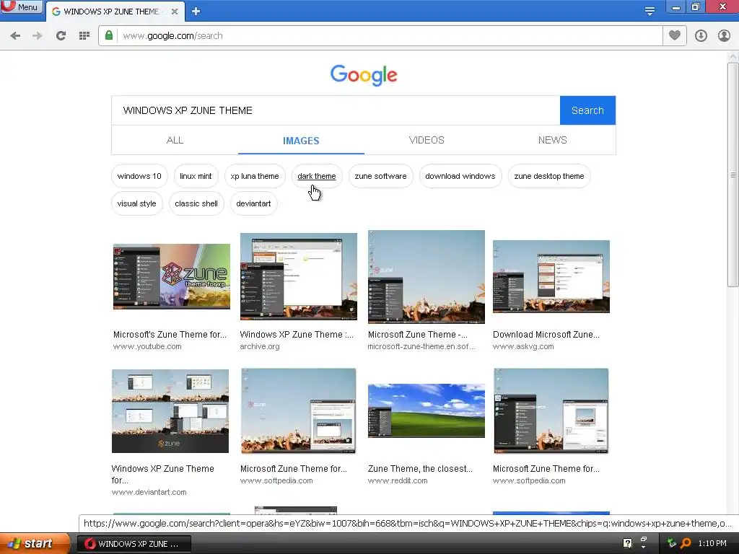Click the Google logo
This screenshot has height=554, width=739.
click(364, 75)
